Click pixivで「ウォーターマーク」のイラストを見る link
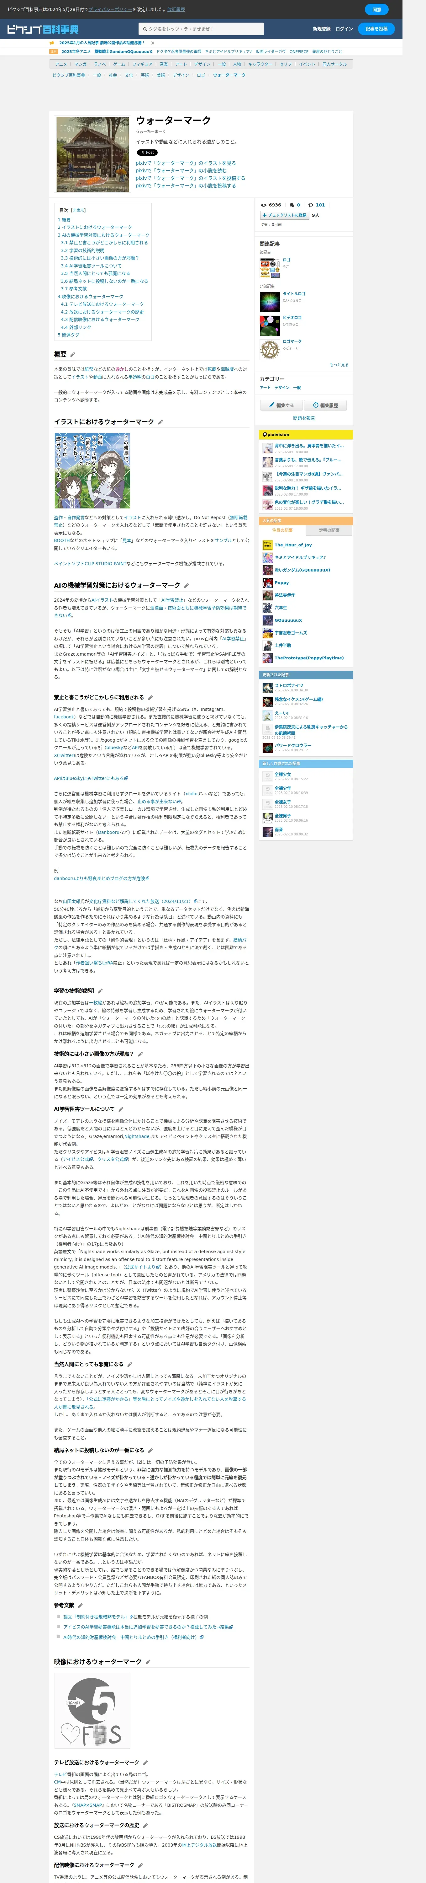This screenshot has height=1883, width=426. (186, 163)
